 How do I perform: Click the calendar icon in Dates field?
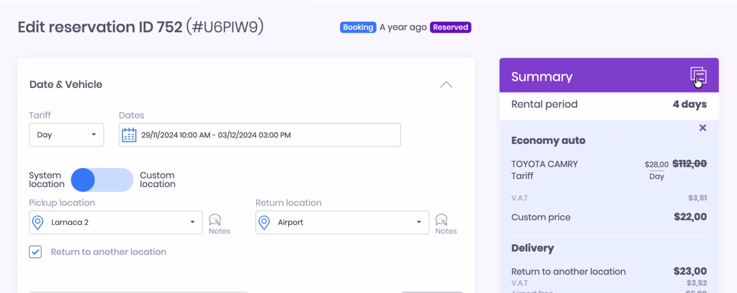click(129, 135)
